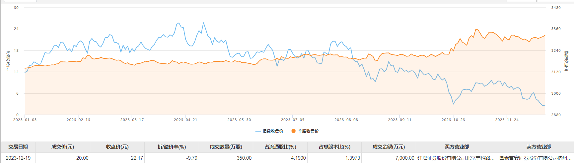
Task: Click the 折/溢价率(%) column header
Action: pyautogui.click(x=172, y=147)
